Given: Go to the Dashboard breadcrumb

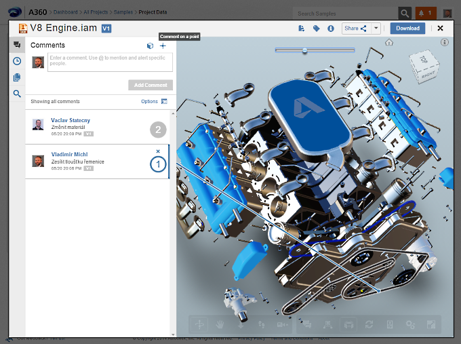Looking at the screenshot, I should coord(66,12).
